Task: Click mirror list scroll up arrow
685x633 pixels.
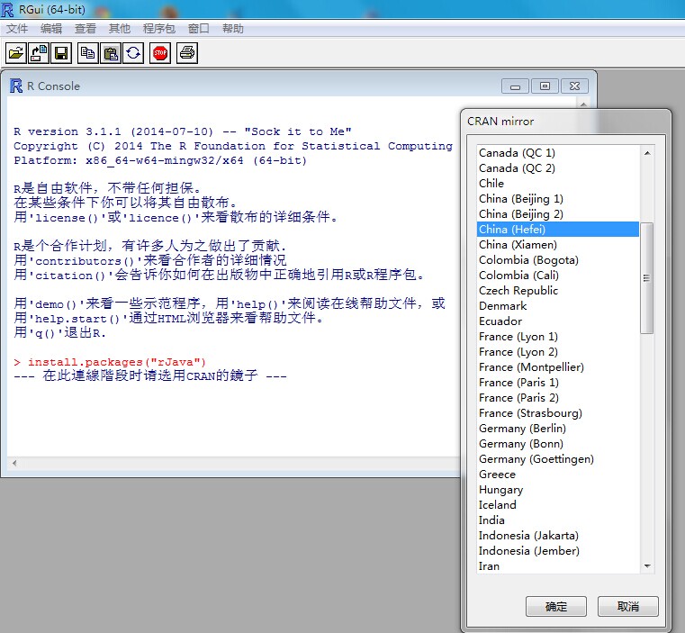Action: 647,152
